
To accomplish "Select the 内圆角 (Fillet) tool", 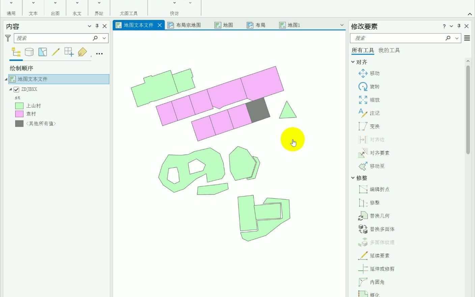I will [371, 282].
